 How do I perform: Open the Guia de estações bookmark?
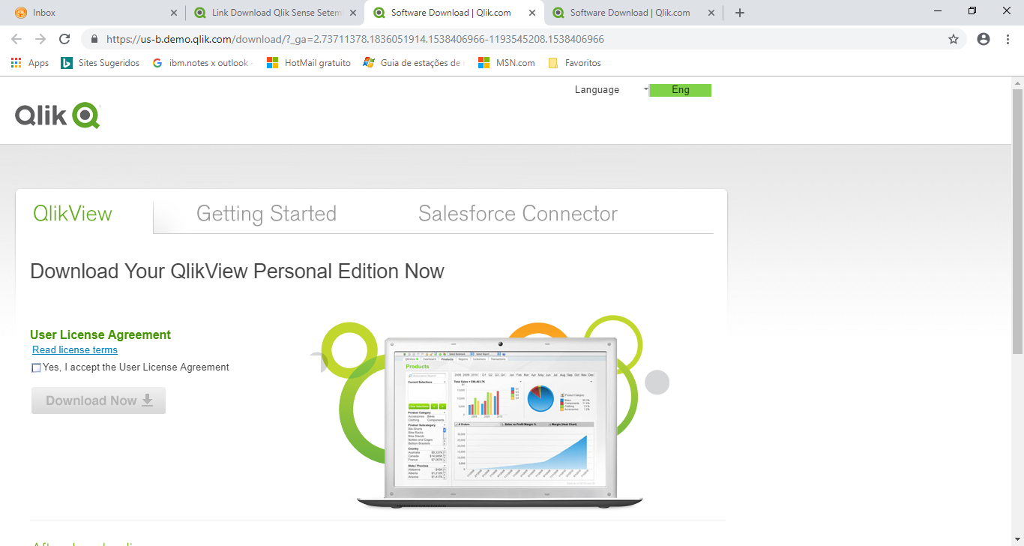pos(413,63)
